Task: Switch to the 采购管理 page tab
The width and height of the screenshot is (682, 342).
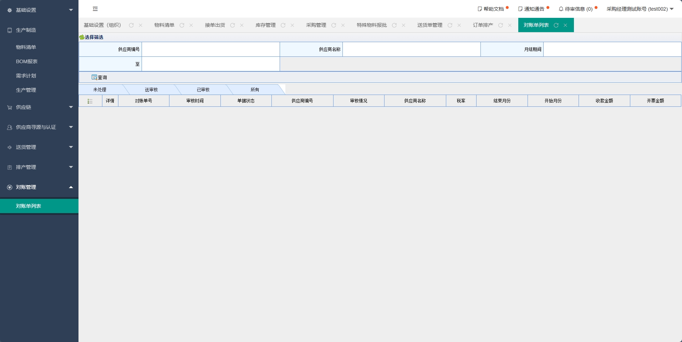Action: pyautogui.click(x=316, y=25)
